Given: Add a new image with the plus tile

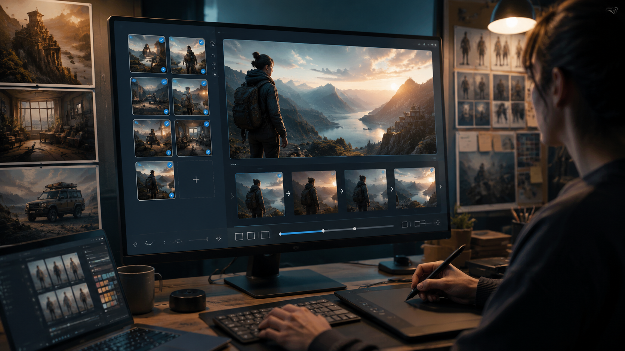Looking at the screenshot, I should click(x=196, y=179).
